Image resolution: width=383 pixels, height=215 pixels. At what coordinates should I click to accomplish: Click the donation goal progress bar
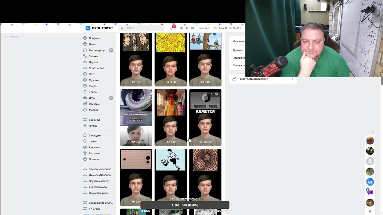pyautogui.click(x=185, y=205)
